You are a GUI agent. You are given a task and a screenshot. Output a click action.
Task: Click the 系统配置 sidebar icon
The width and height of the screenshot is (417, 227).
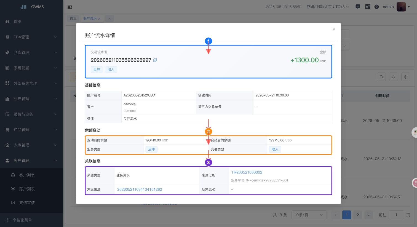7,68
